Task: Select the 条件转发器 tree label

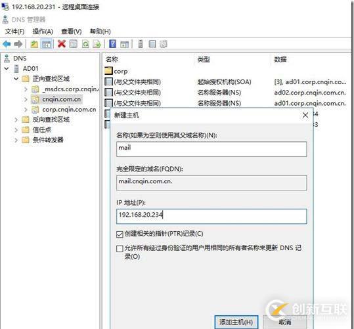Action: [48, 140]
